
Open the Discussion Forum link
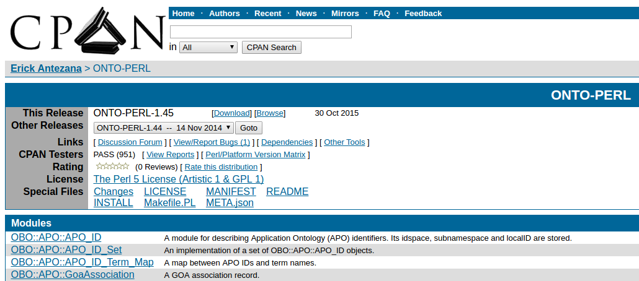[x=130, y=142]
